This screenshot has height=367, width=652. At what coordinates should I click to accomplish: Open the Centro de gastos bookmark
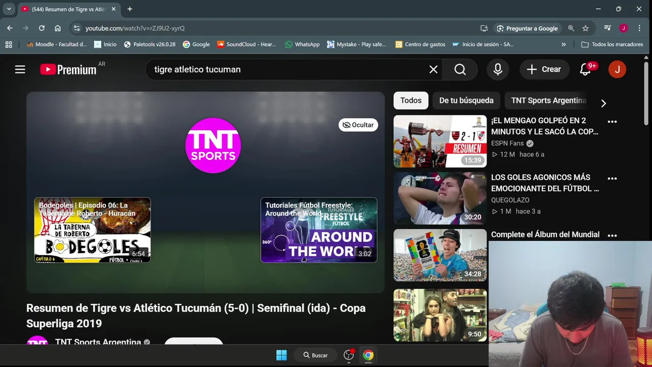pyautogui.click(x=420, y=44)
